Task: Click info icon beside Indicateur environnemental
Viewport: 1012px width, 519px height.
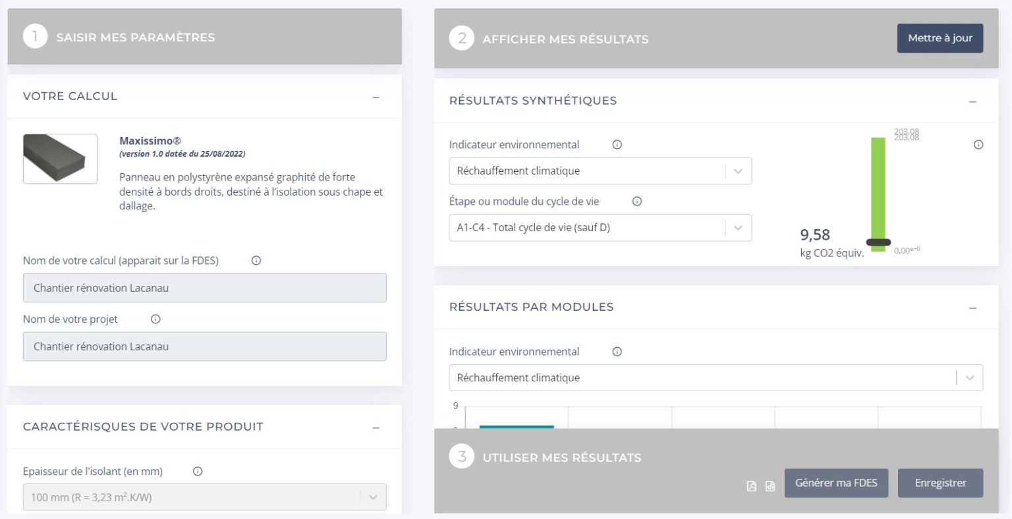Action: coord(617,144)
